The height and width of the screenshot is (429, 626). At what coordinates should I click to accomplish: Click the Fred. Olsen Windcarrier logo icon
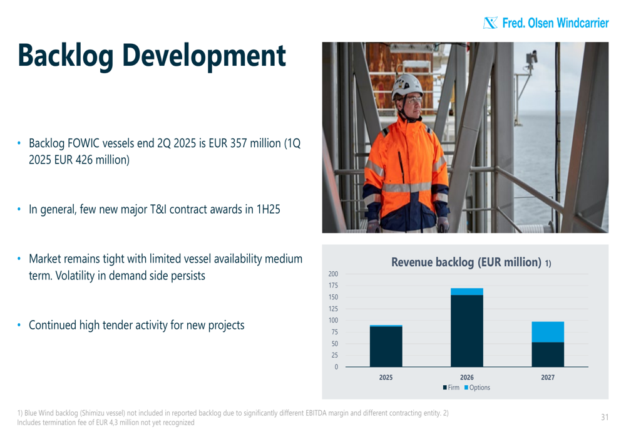(491, 23)
